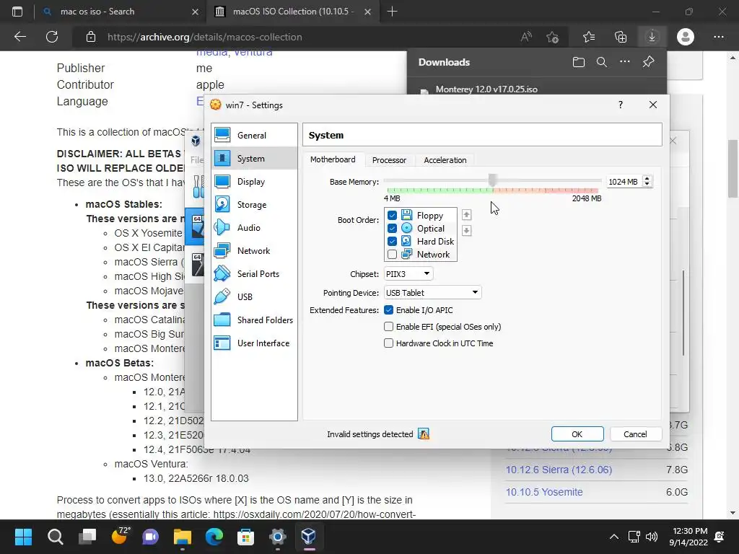
Task: Uncheck Optical in the boot order
Action: 392,229
